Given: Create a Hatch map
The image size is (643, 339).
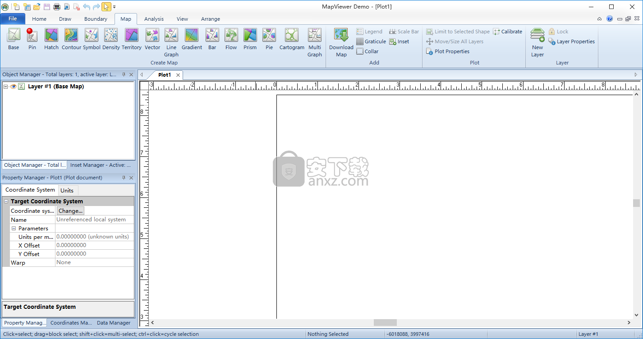Looking at the screenshot, I should pyautogui.click(x=51, y=39).
